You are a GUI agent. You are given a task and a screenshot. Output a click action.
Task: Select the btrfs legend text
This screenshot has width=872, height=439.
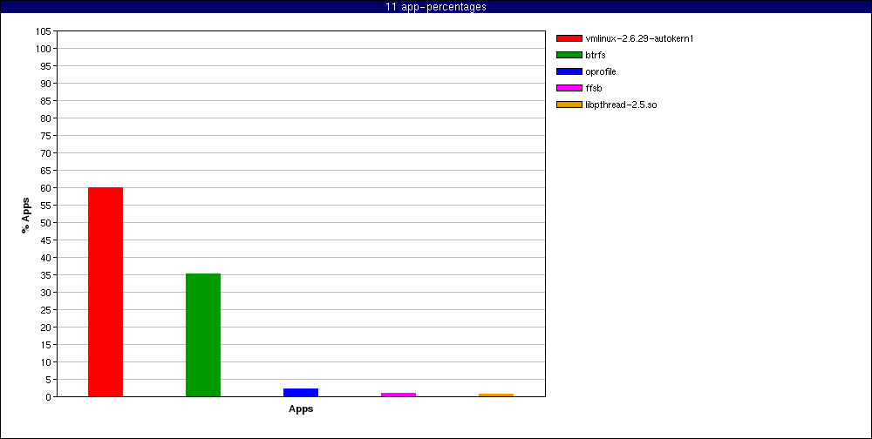(596, 55)
